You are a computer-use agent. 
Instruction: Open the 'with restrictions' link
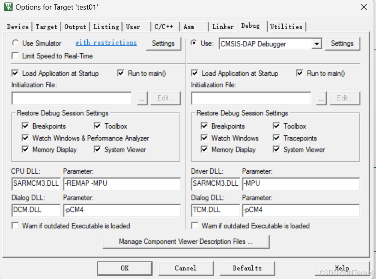pyautogui.click(x=106, y=43)
